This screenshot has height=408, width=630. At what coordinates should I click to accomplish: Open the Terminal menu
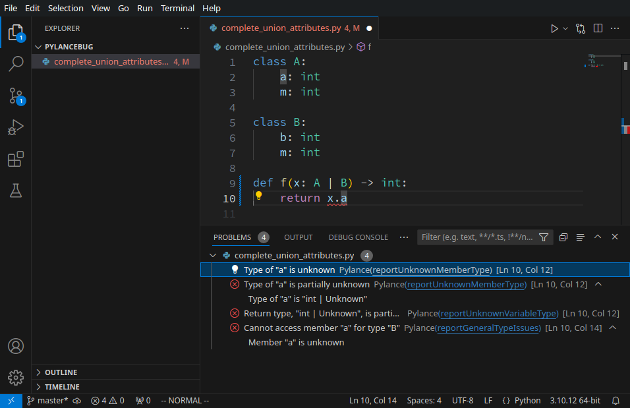[x=177, y=8]
